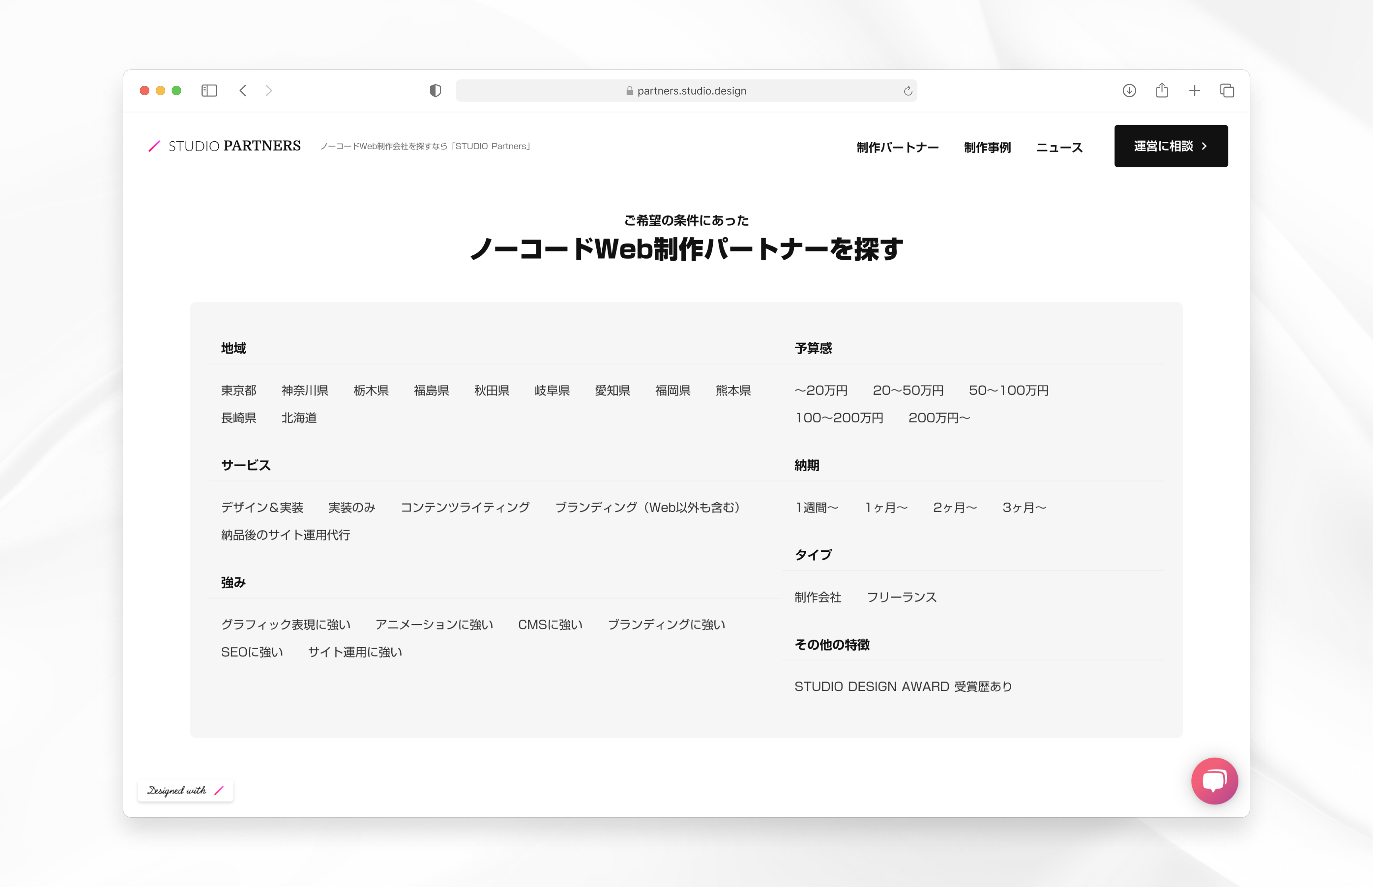The height and width of the screenshot is (887, 1373).
Task: Click the browser forward arrow
Action: (x=269, y=91)
